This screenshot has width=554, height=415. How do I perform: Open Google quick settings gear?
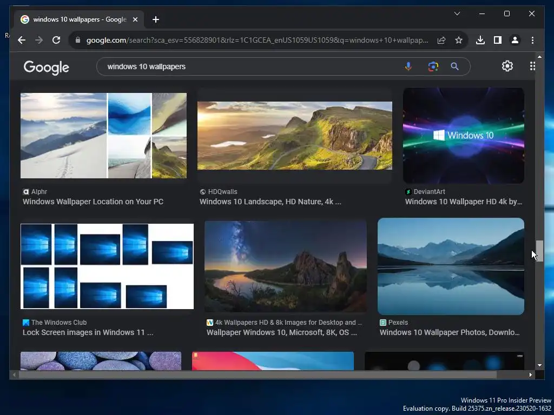point(507,66)
